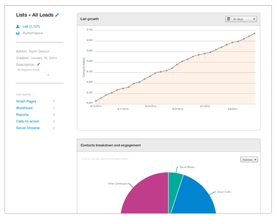Click the calendar icon in the date range selector

(x=228, y=19)
